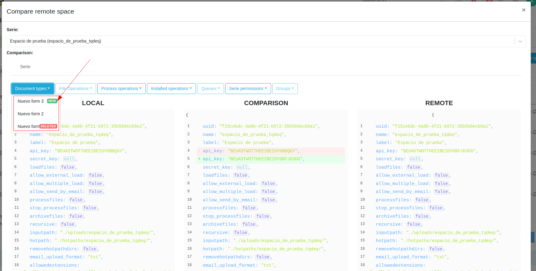Open the Installed operations dropdown
Image resolution: width=536 pixels, height=271 pixels.
[x=171, y=88]
